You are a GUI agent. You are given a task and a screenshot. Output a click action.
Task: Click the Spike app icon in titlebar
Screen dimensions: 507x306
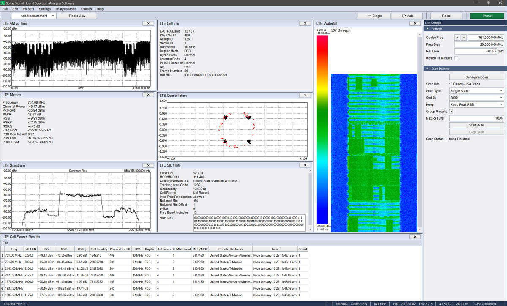3,3
